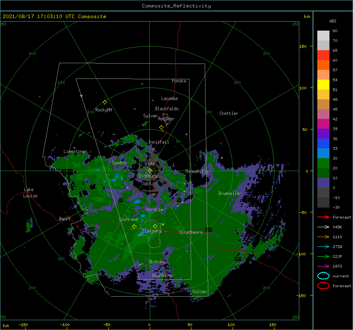Click the magenta 18TS arrow icon
The height and width of the screenshot is (330, 353).
(x=323, y=266)
